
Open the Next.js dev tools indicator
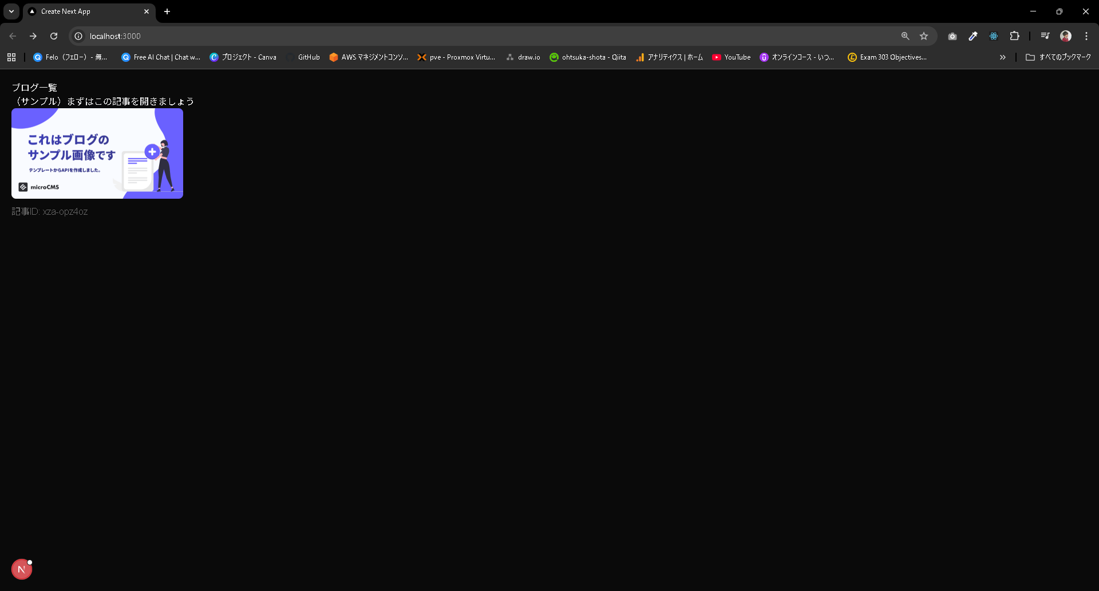coord(22,569)
